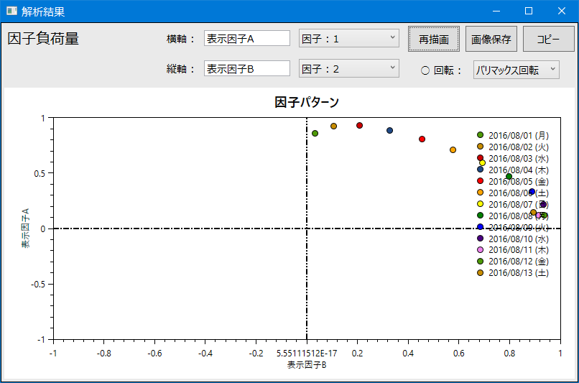579x383 pixels.
Task: Select legend entry 2016/08/01 (月)
Action: click(513, 136)
